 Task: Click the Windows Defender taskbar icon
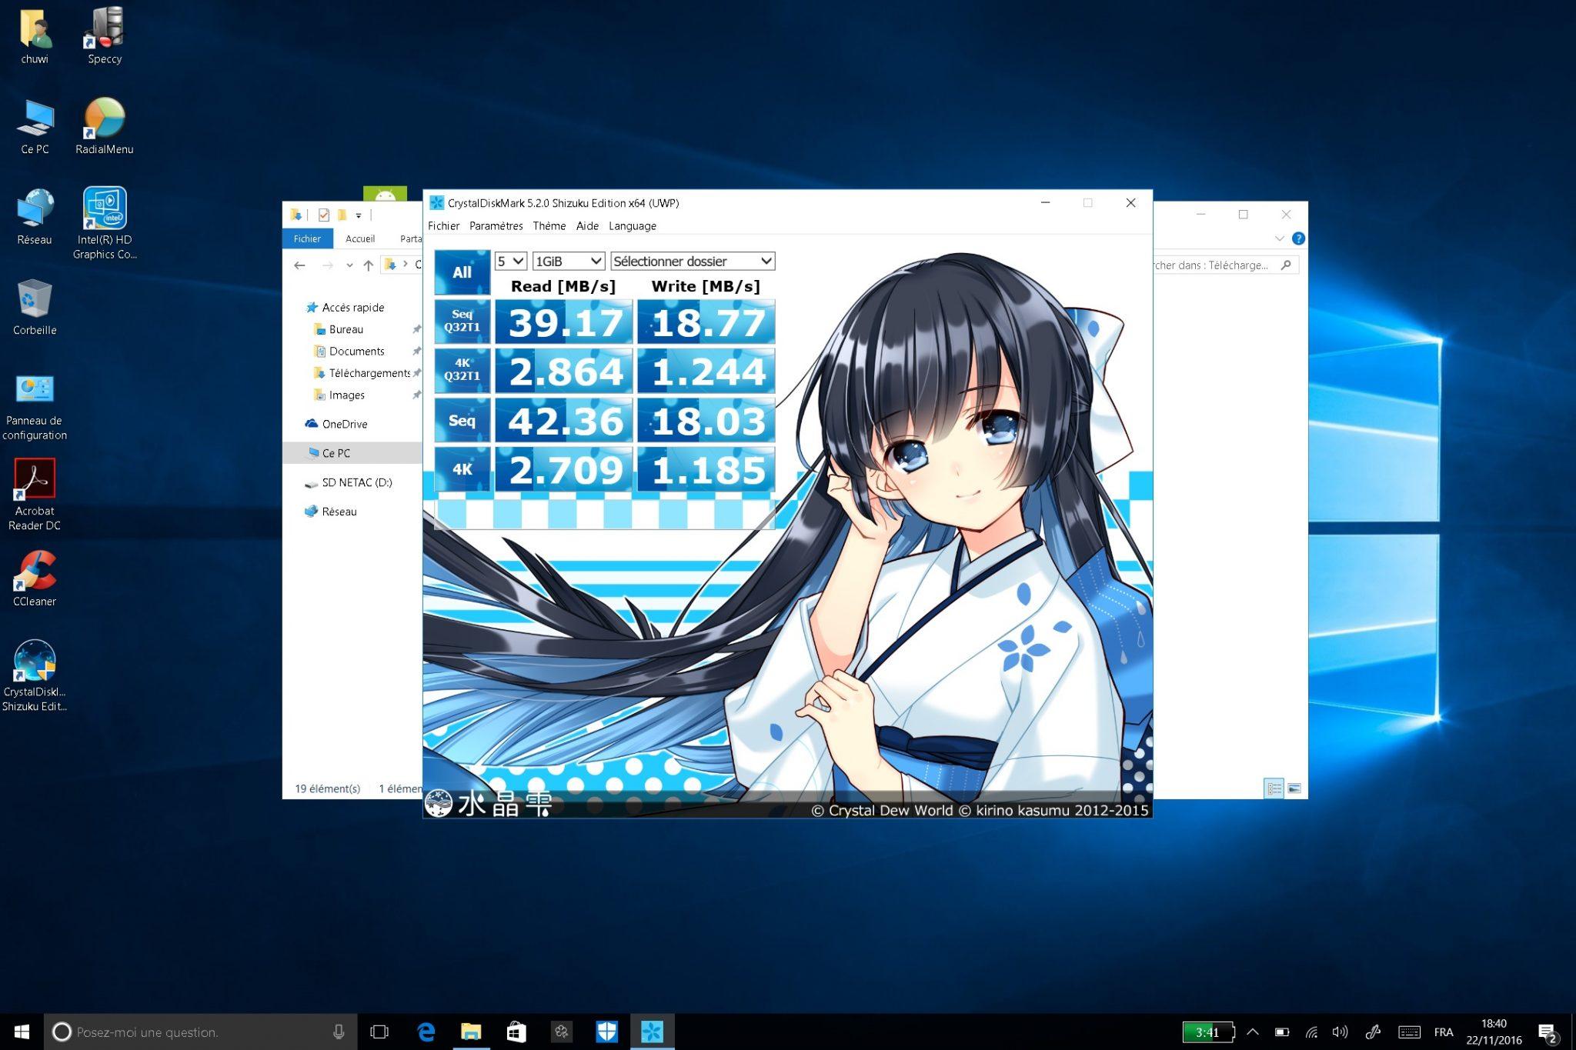click(x=607, y=1032)
